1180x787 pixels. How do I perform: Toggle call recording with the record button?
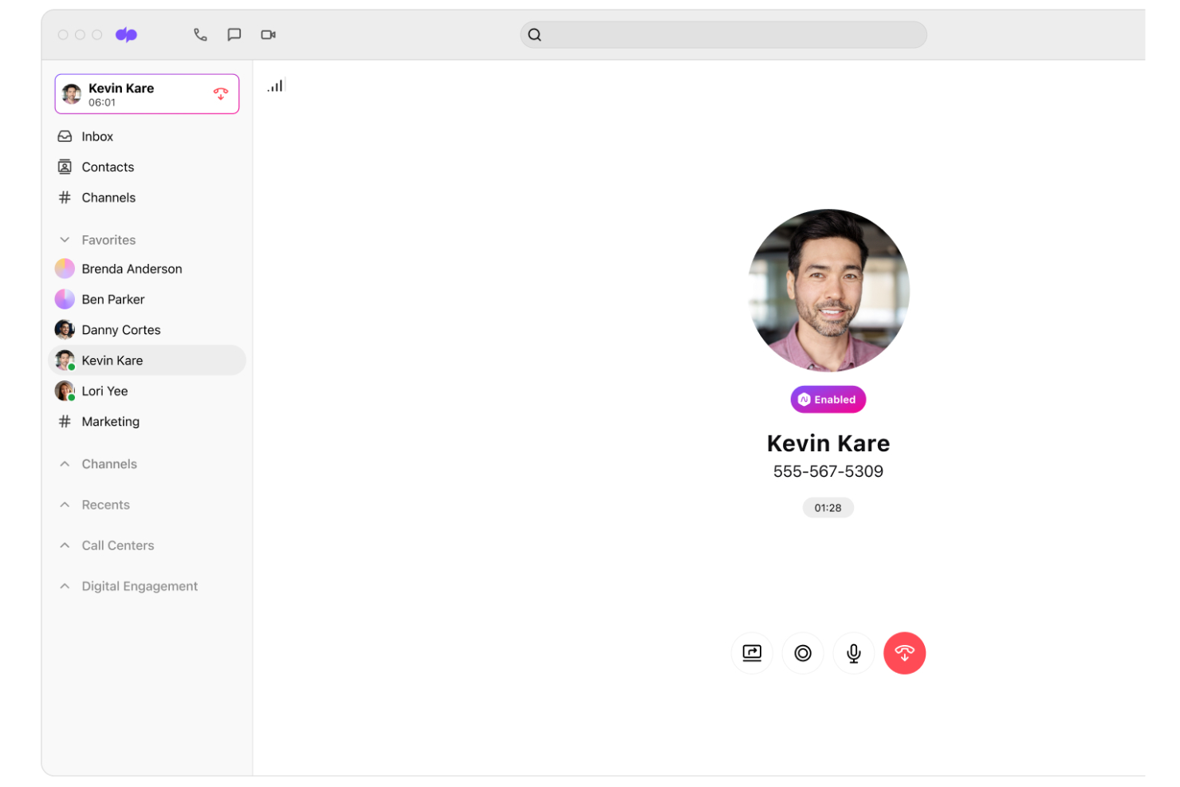803,653
